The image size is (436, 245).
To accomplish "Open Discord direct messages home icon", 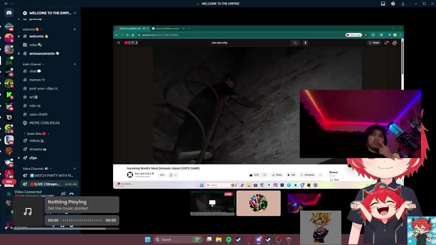I will coord(9,13).
